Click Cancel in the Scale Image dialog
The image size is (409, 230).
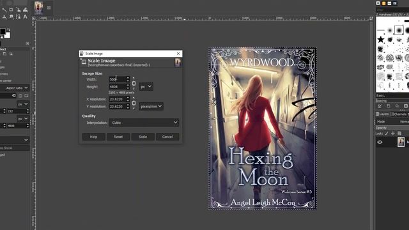point(167,137)
